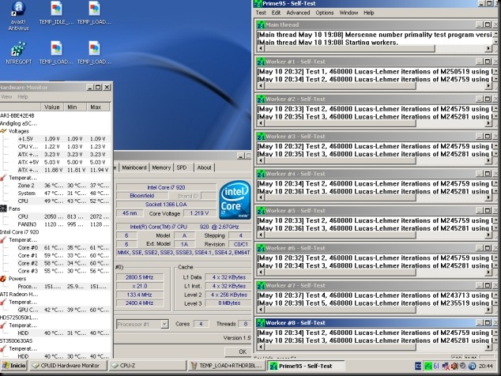Viewport: 501px width, 376px height.
Task: Click the system tray clock showing 20:44
Action: [486, 366]
